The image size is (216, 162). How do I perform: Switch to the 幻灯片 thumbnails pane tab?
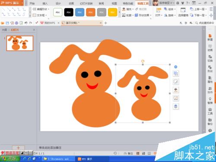[15, 30]
